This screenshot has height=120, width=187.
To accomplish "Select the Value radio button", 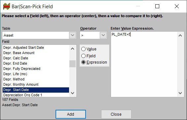I will point(83,49).
